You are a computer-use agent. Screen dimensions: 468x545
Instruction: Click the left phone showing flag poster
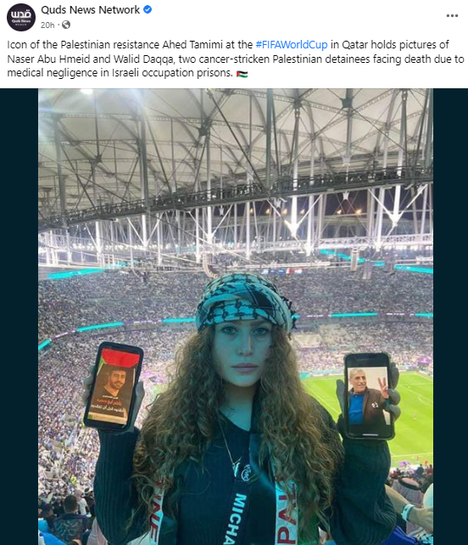[x=113, y=386]
